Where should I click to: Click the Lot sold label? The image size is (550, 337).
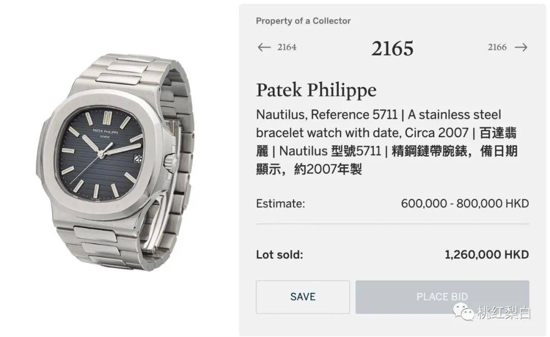(x=280, y=255)
